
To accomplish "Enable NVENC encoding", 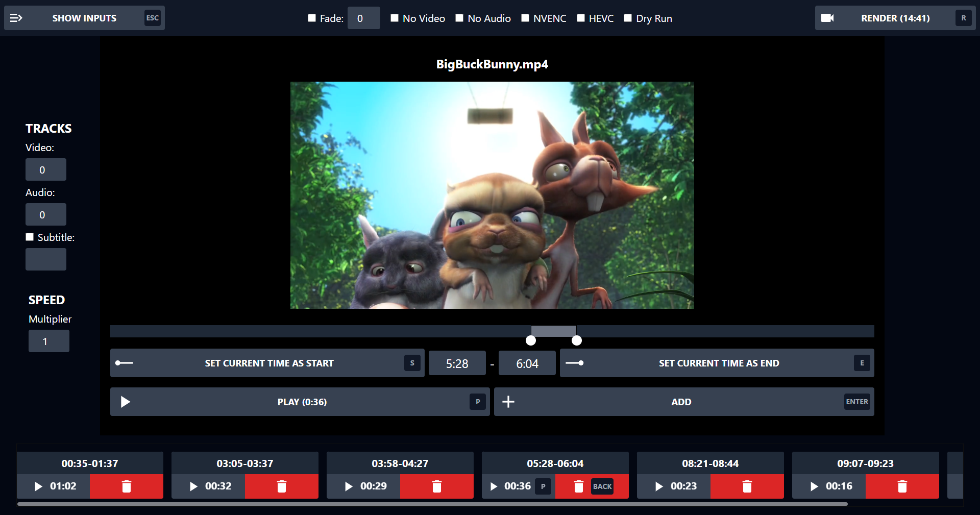I will (x=525, y=18).
